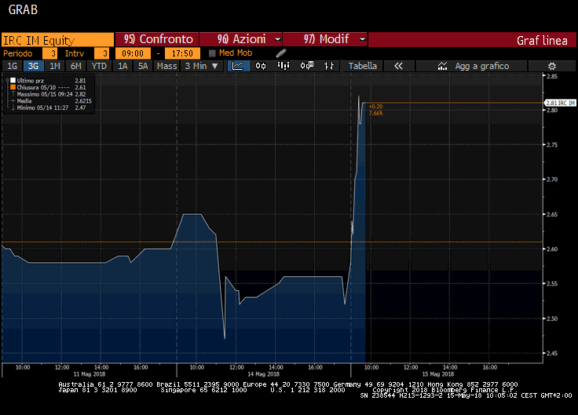
Task: Select the 6M period tab
Action: pos(76,66)
